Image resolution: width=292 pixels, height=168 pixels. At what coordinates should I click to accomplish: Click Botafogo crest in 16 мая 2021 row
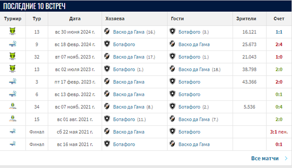point(107,144)
